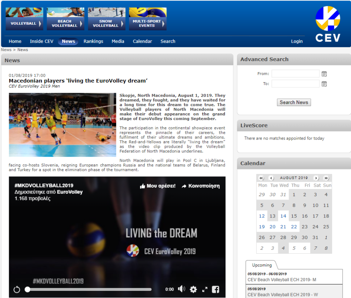Open the Beach Volleyball section
Screen dimensions: 351x298
(x=65, y=23)
